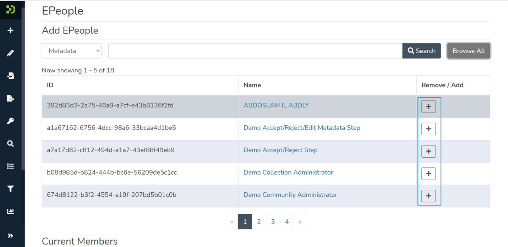This screenshot has height=247, width=508.
Task: Open the Demo Accept/Reject Step link
Action: click(280, 150)
